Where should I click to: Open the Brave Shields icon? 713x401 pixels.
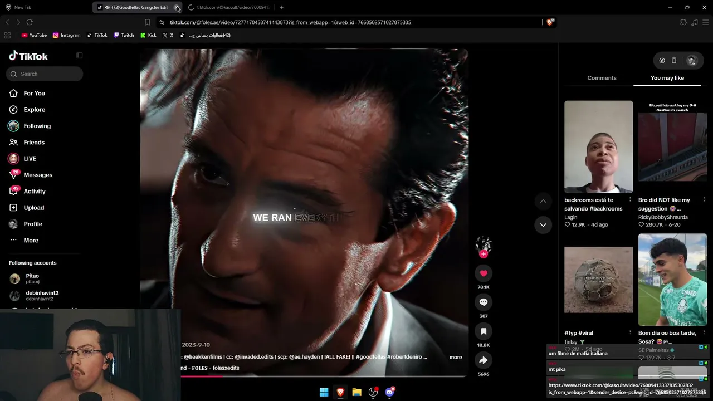[550, 22]
